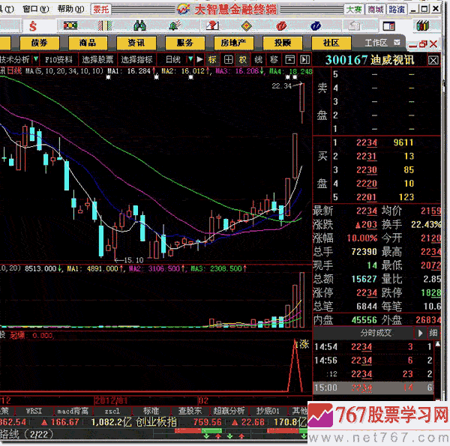Open the 窗口(W) menu
This screenshot has height=446, width=450.
(x=35, y=10)
